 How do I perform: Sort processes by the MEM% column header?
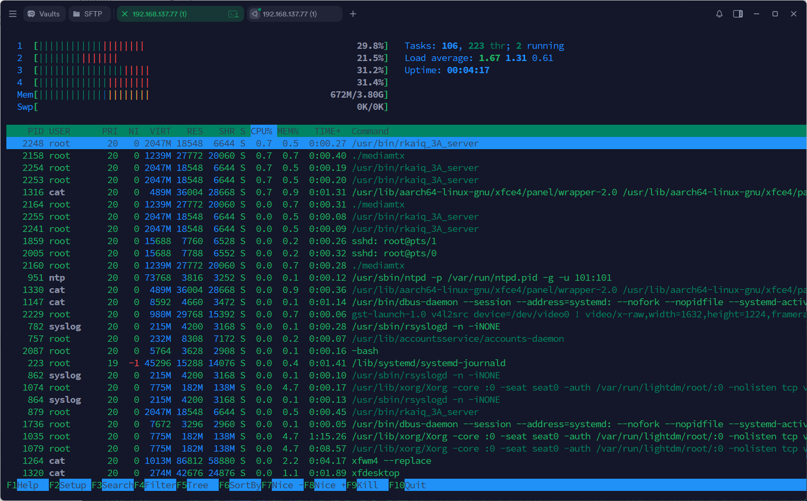(288, 131)
